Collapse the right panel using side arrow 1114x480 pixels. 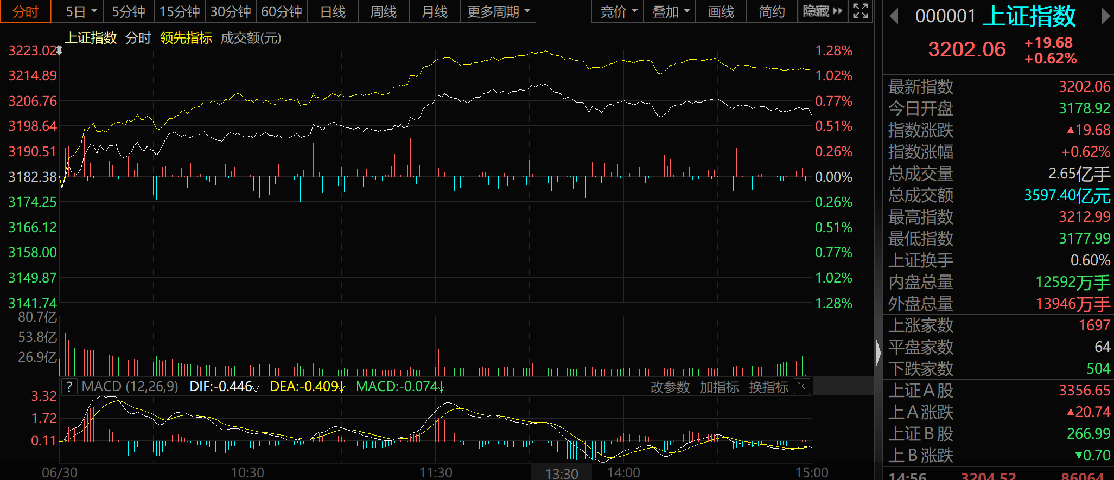tap(878, 353)
